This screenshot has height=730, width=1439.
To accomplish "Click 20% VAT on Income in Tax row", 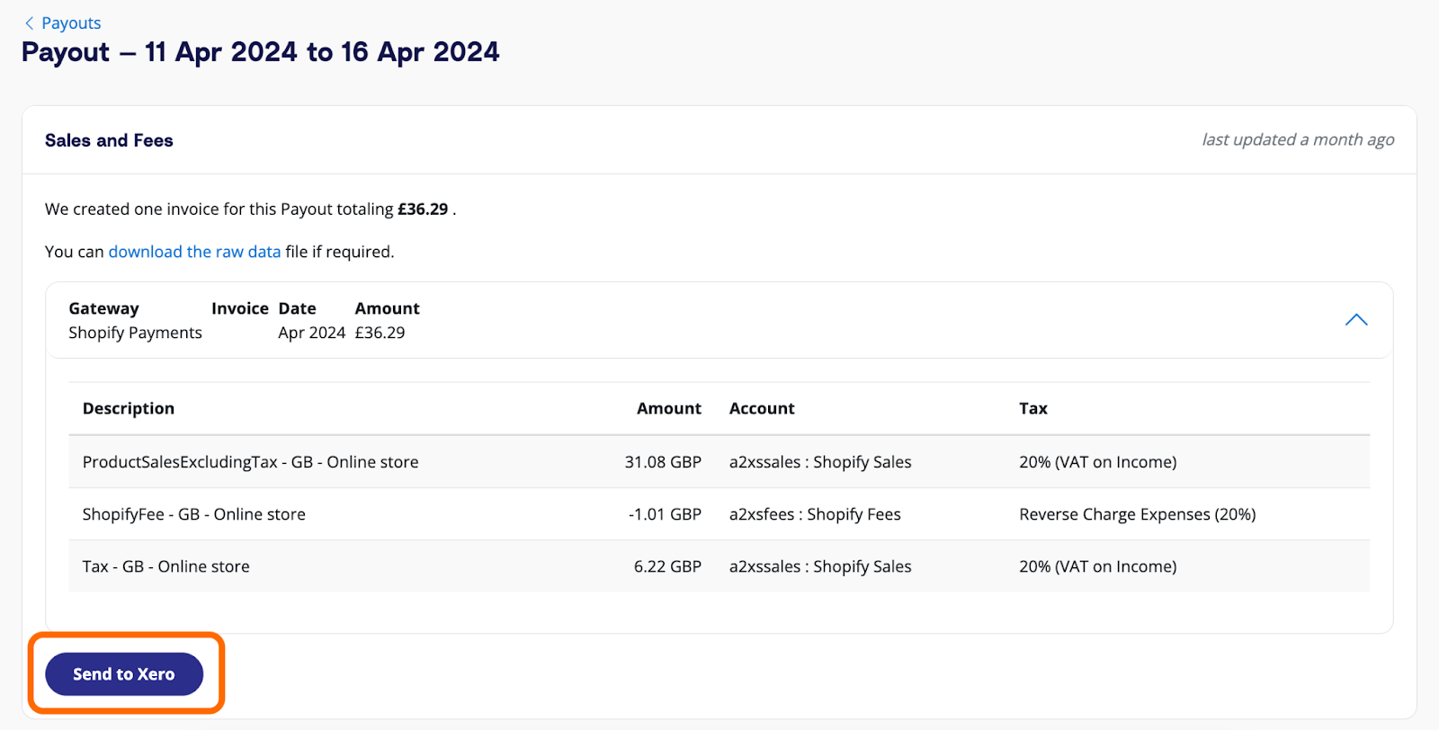I will pos(1097,566).
